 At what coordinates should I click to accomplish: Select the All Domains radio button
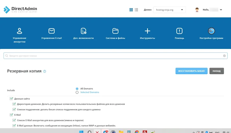(x=77, y=89)
